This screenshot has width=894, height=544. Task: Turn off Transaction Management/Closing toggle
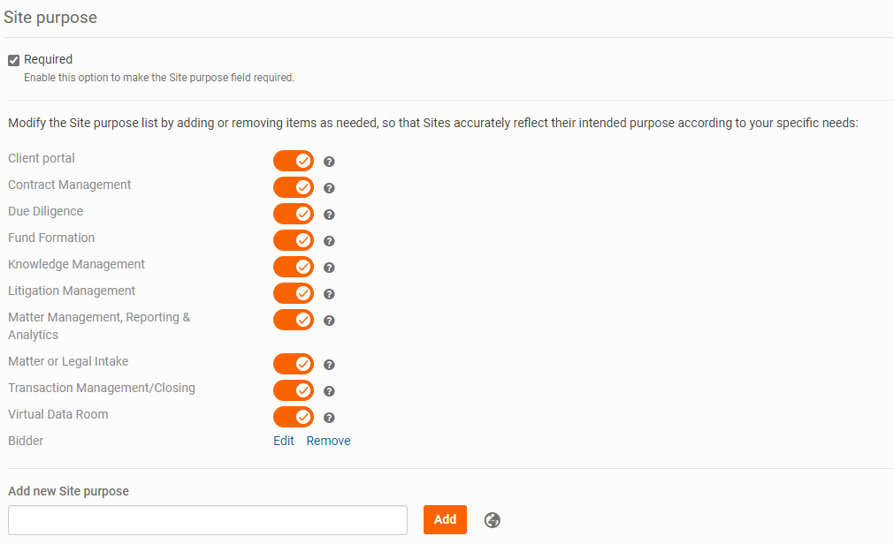pos(294,390)
